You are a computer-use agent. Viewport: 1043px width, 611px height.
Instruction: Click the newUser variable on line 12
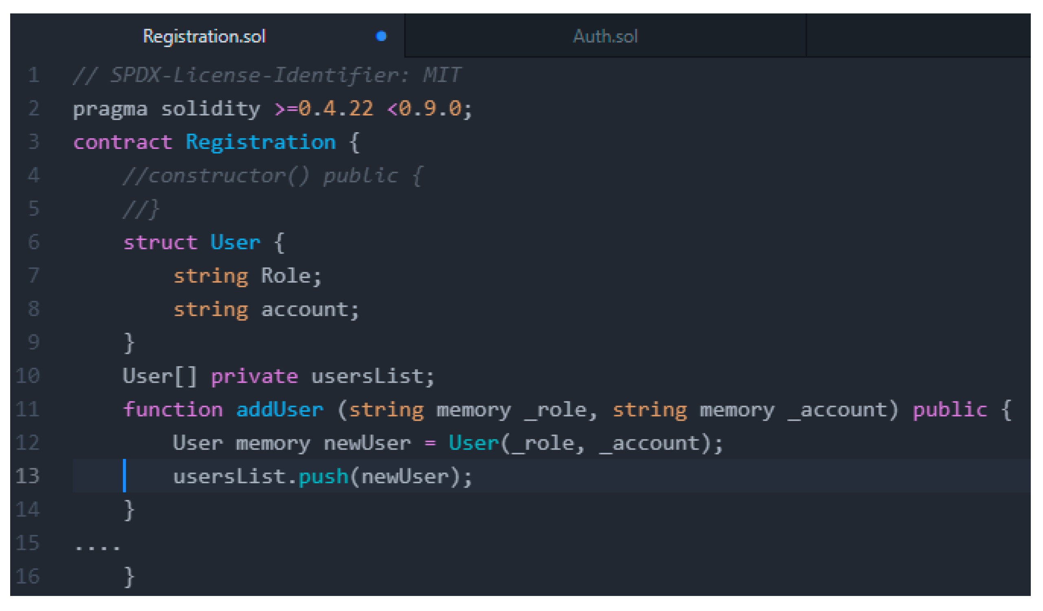point(367,443)
